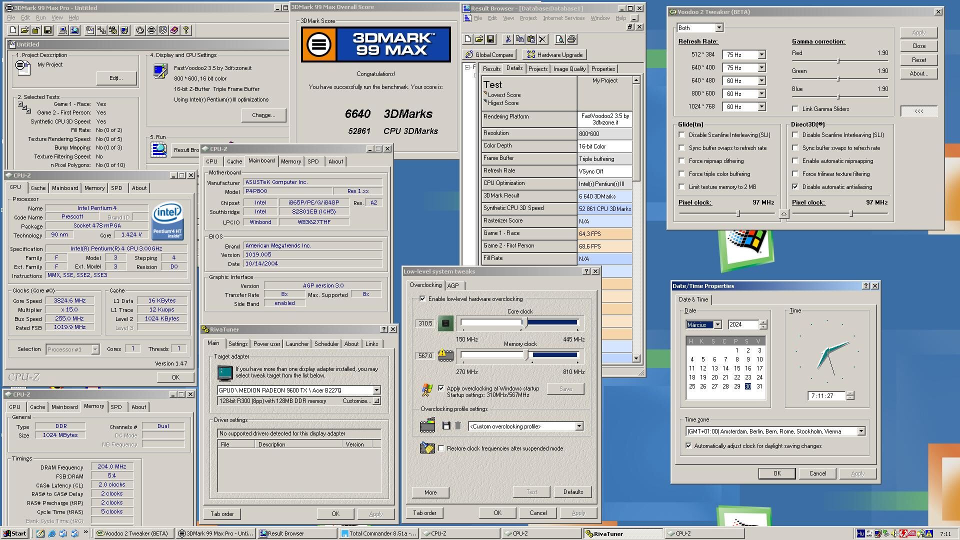Click Internet Explorer quick launch icon in taskbar
The width and height of the screenshot is (960, 540).
tap(51, 533)
